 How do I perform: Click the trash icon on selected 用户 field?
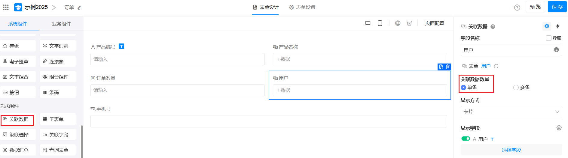[448, 67]
